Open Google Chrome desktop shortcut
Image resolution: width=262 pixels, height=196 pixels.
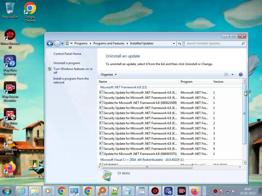[x=30, y=12]
